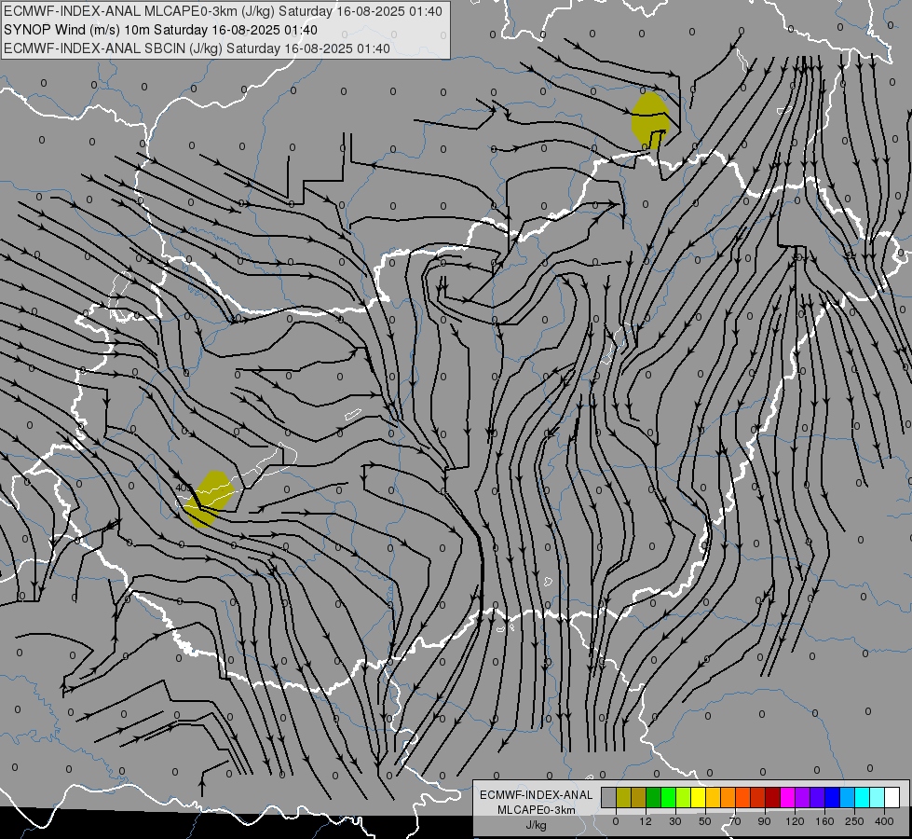Select the dark red legend swatch
The width and height of the screenshot is (912, 839).
pos(772,798)
